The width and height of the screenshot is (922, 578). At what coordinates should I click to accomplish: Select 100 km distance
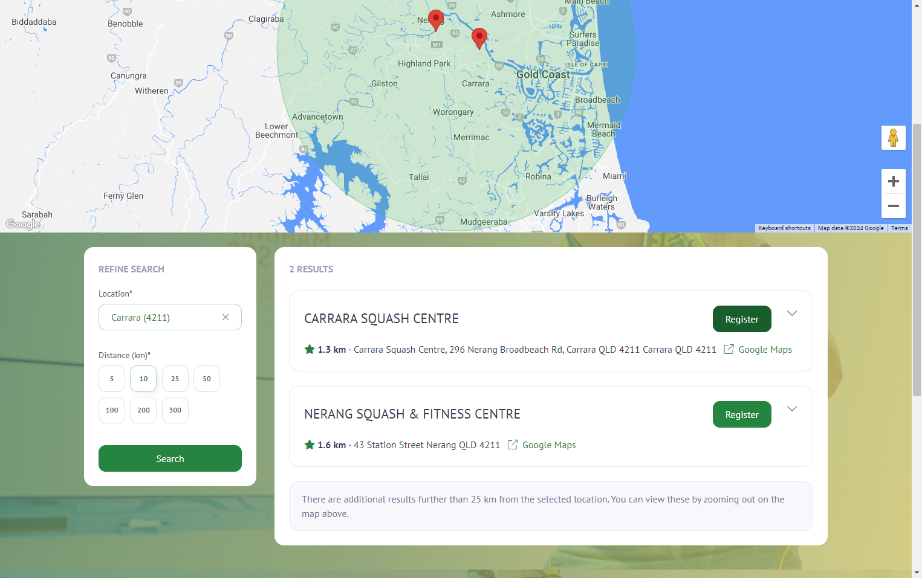pos(112,410)
